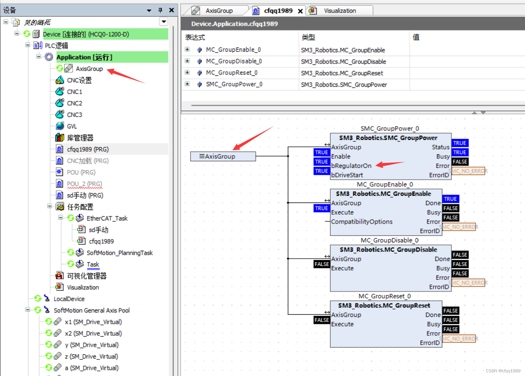Expand MC_GroupEnable_0 in the watch table

coord(187,49)
